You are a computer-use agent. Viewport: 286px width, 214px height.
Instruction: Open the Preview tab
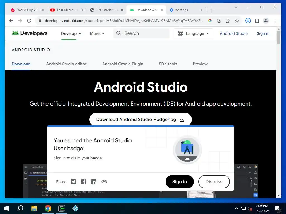pyautogui.click(x=200, y=64)
